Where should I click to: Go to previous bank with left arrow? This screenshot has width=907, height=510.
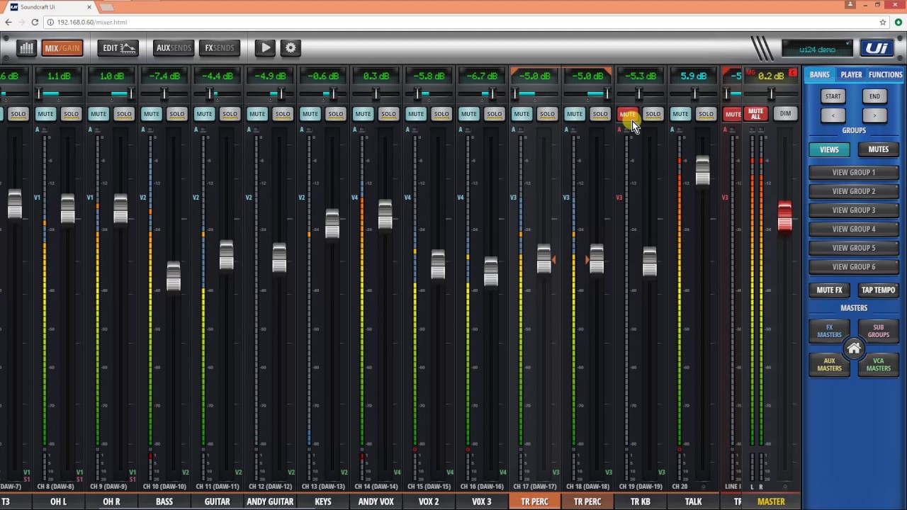tap(833, 115)
